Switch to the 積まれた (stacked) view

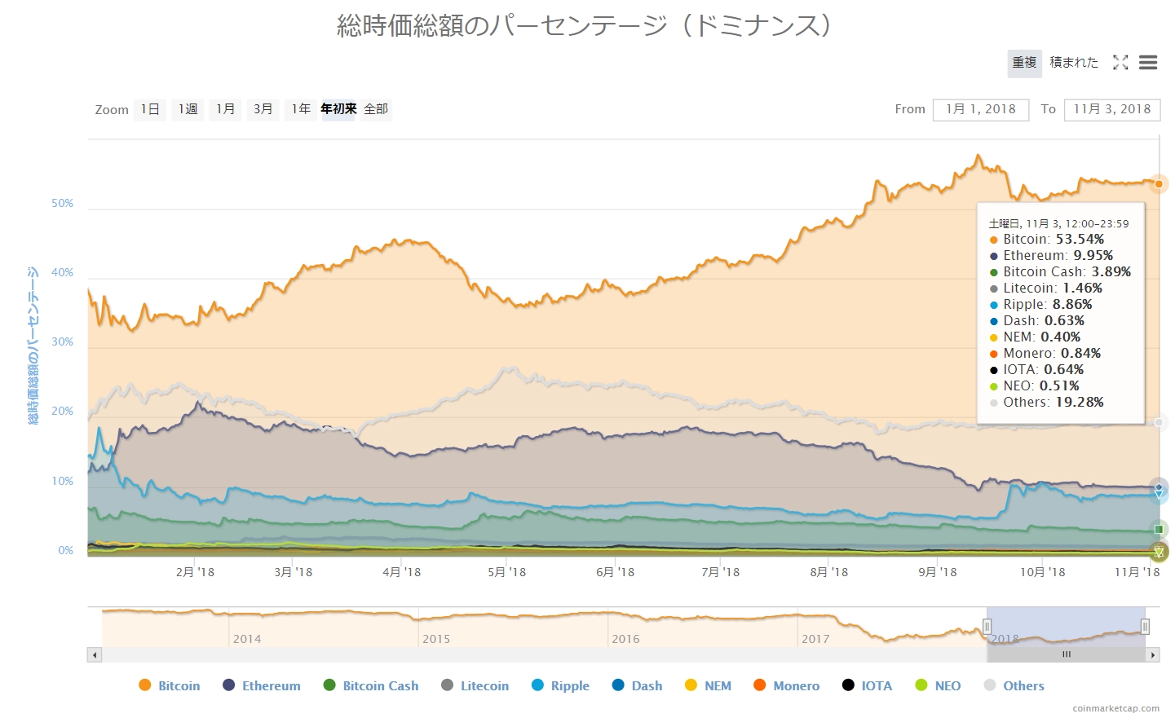tap(1074, 63)
